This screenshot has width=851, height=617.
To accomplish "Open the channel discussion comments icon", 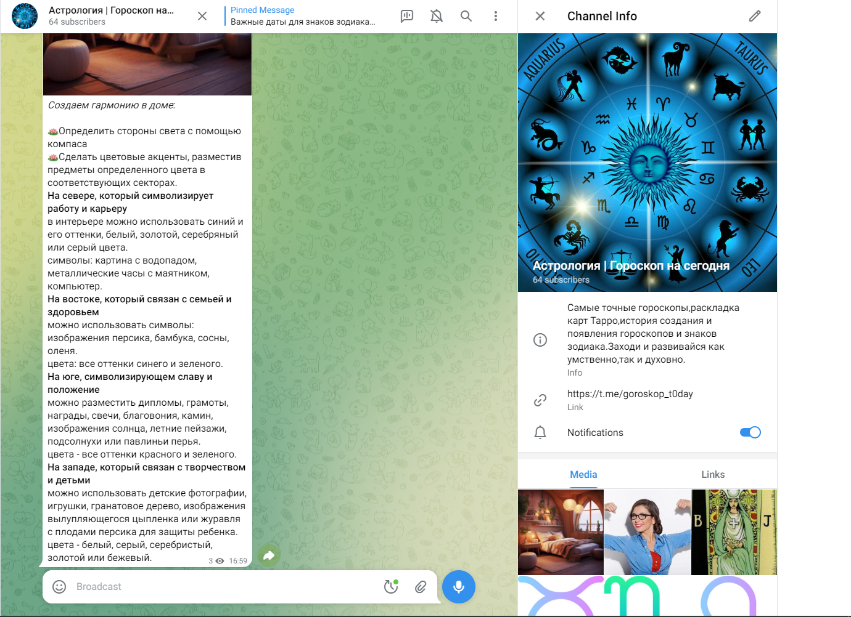I will (407, 16).
